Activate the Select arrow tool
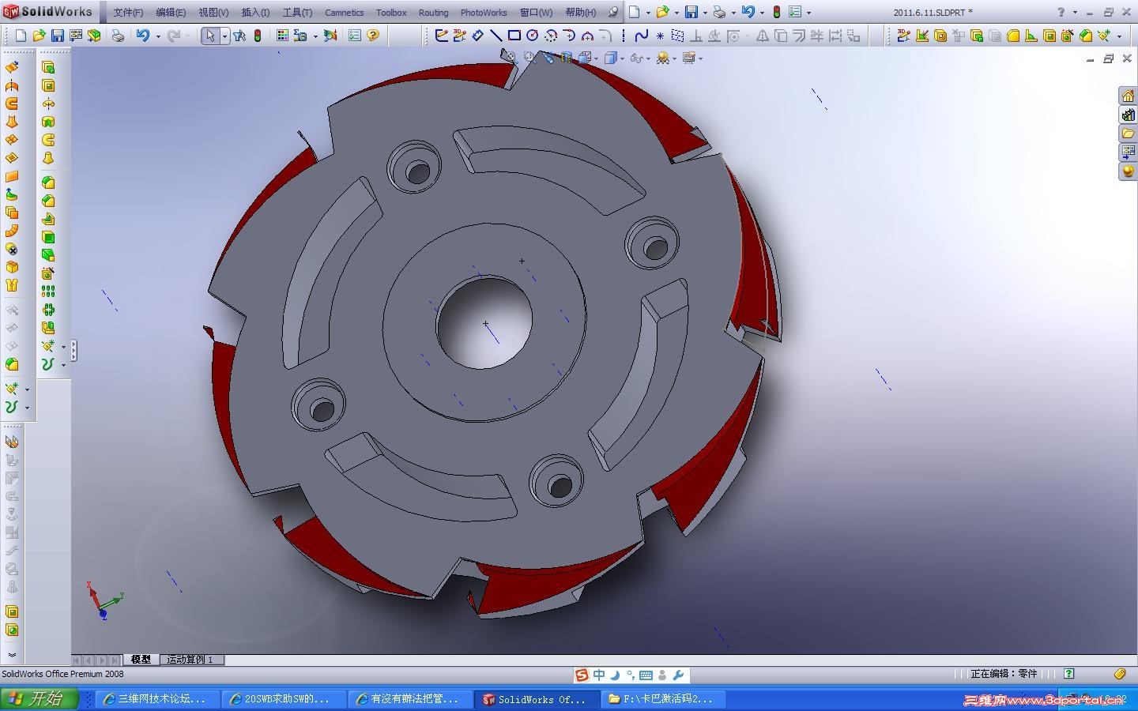 209,36
